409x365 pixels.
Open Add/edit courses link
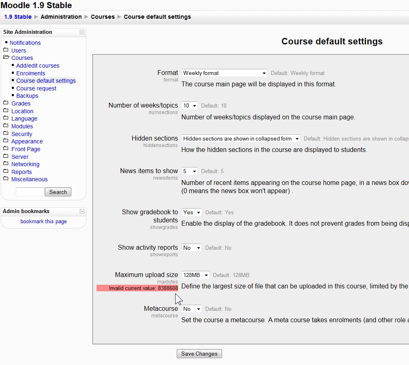point(38,66)
